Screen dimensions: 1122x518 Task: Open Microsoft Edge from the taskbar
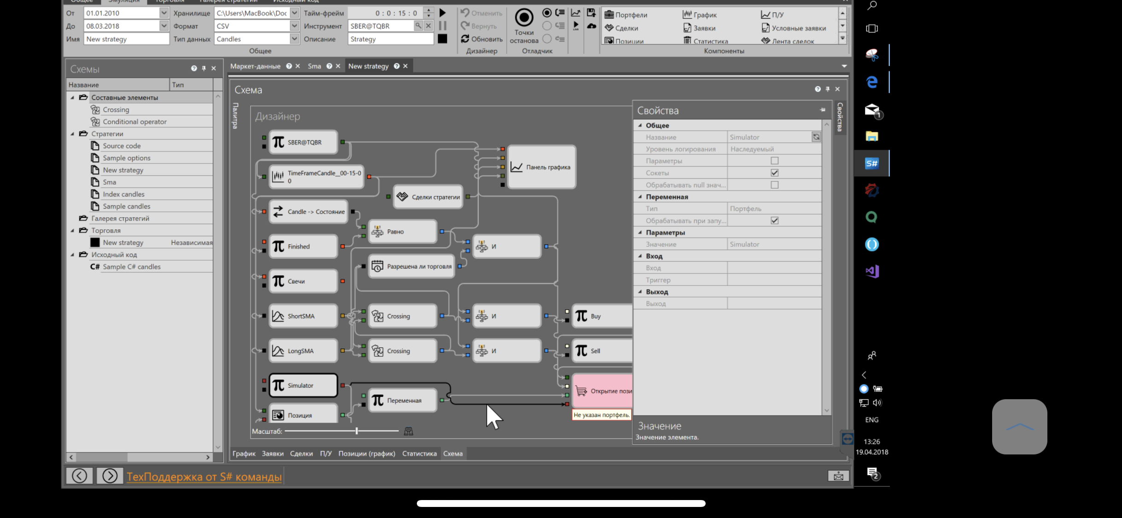point(871,82)
